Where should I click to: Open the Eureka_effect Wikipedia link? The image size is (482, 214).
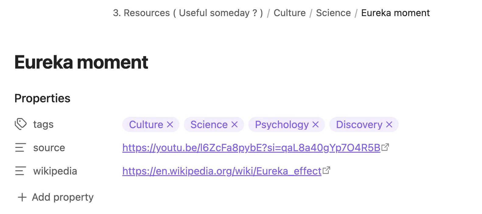point(222,171)
